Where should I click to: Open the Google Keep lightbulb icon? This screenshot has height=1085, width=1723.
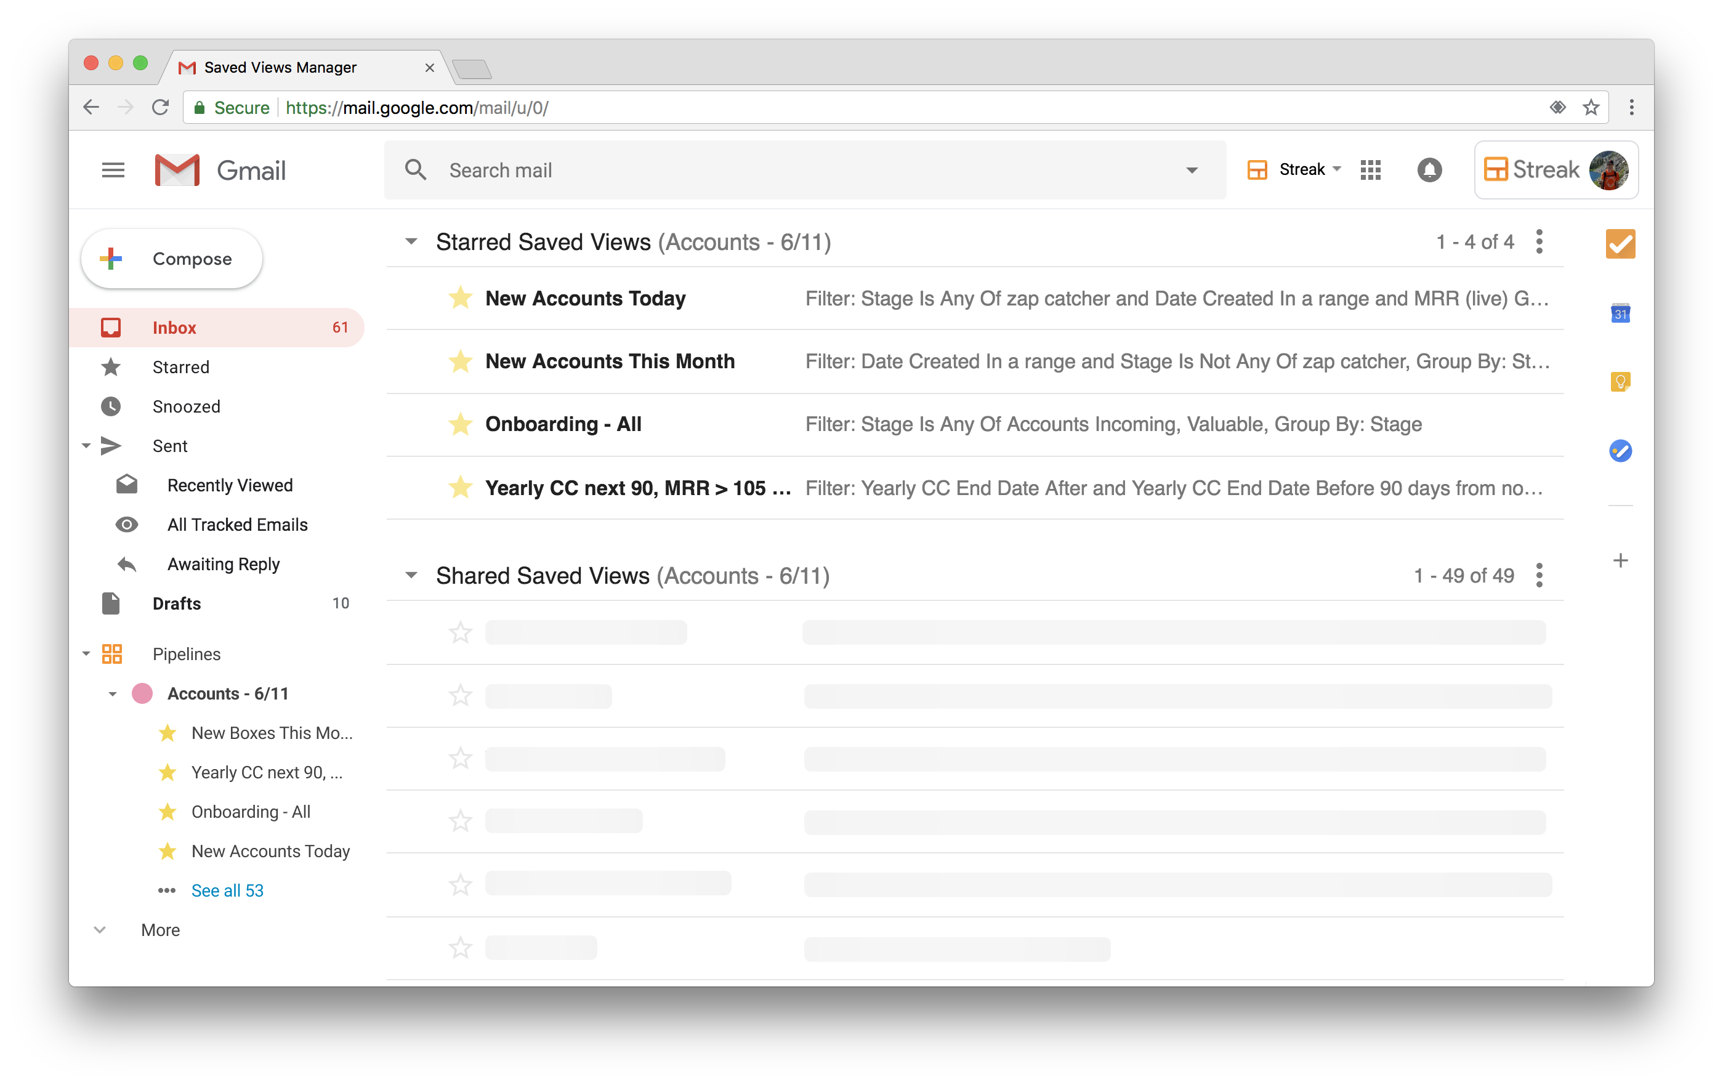coord(1620,381)
